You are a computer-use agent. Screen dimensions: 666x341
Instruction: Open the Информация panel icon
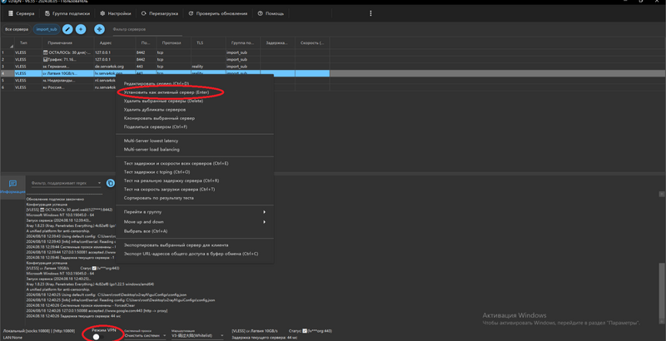[12, 185]
